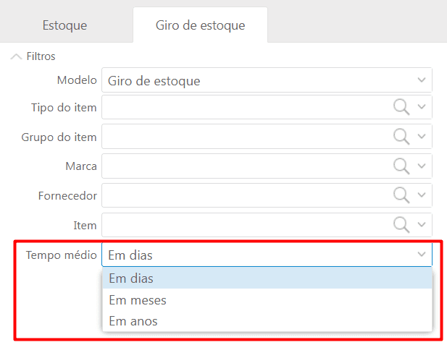Select the Giro de estoque tab
This screenshot has width=447, height=358.
pos(201,25)
